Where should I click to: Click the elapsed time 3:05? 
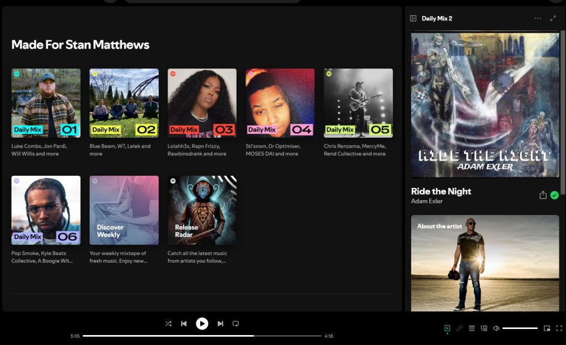[75, 336]
